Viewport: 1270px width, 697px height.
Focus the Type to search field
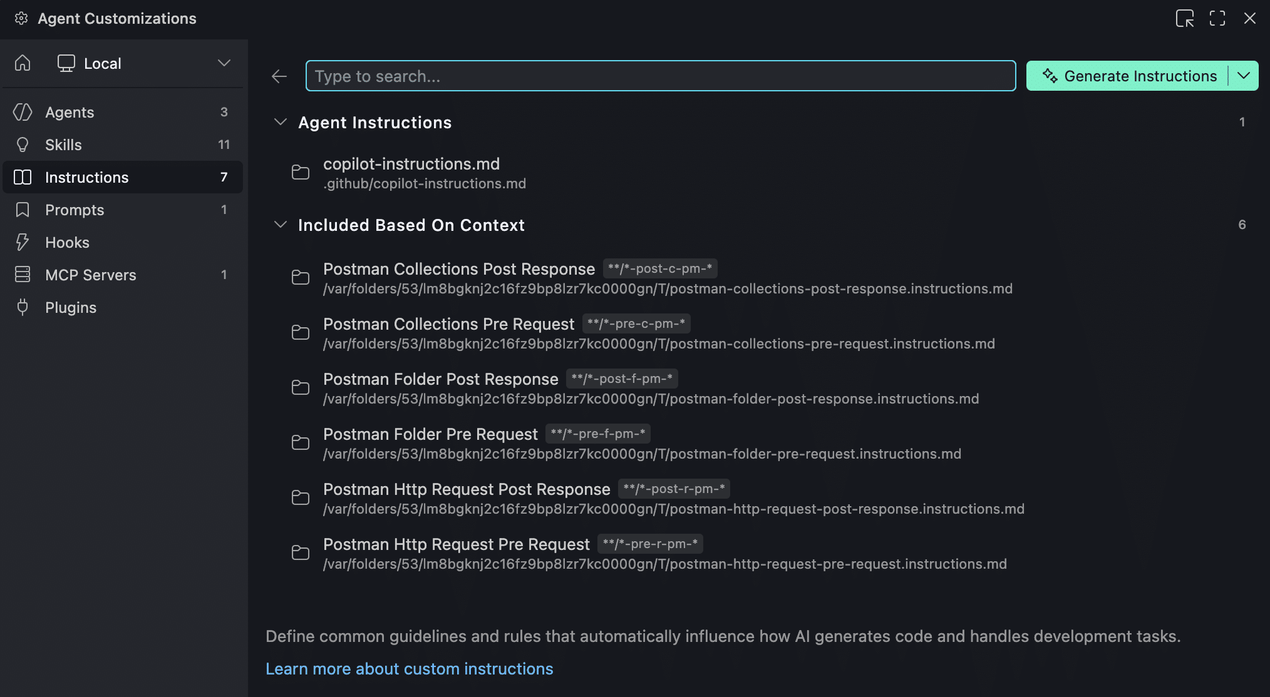[661, 76]
